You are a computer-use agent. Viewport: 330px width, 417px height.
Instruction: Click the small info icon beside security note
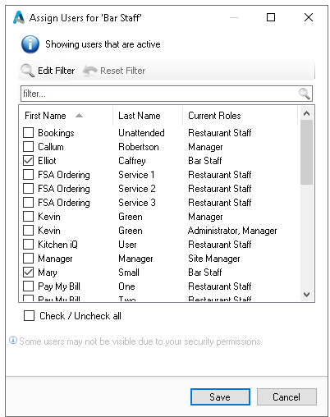pyautogui.click(x=13, y=341)
